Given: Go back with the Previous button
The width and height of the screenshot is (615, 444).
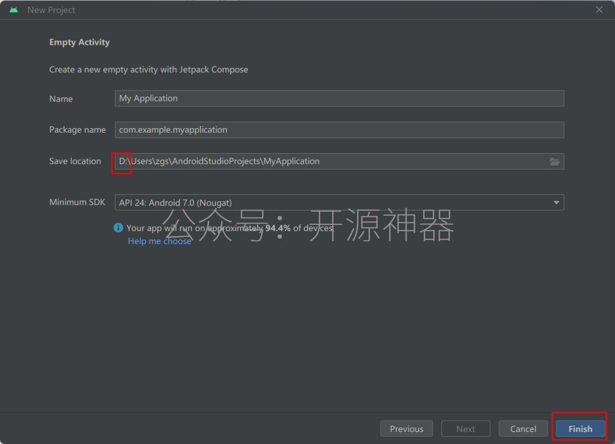Looking at the screenshot, I should tap(407, 429).
